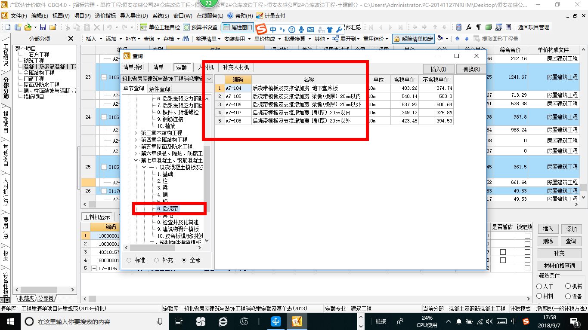Click the paste clipboard icon
The height and width of the screenshot is (330, 588).
click(x=87, y=27)
